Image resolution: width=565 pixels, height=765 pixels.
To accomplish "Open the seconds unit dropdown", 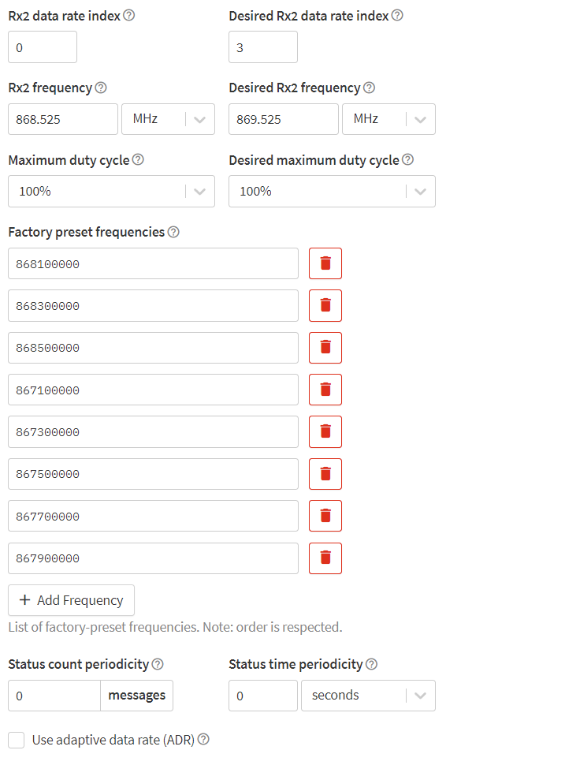I will [x=368, y=696].
